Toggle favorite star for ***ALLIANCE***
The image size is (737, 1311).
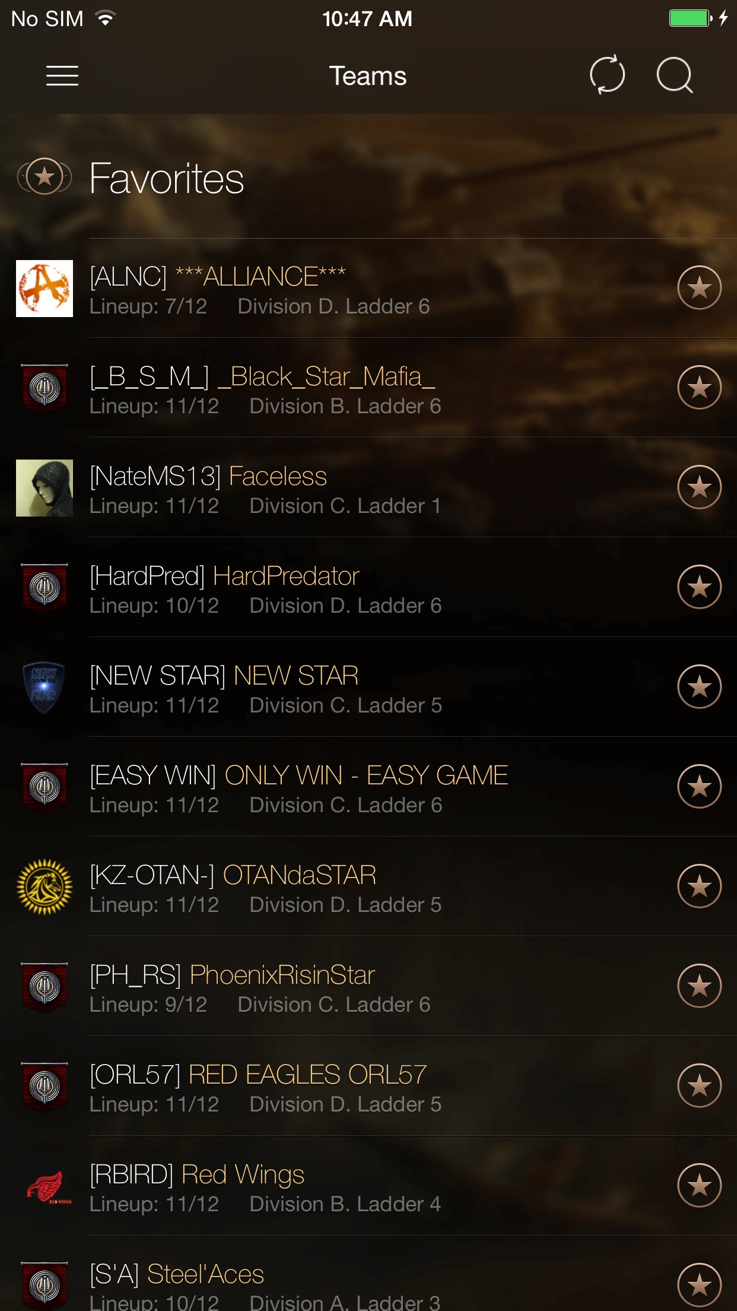click(x=700, y=288)
